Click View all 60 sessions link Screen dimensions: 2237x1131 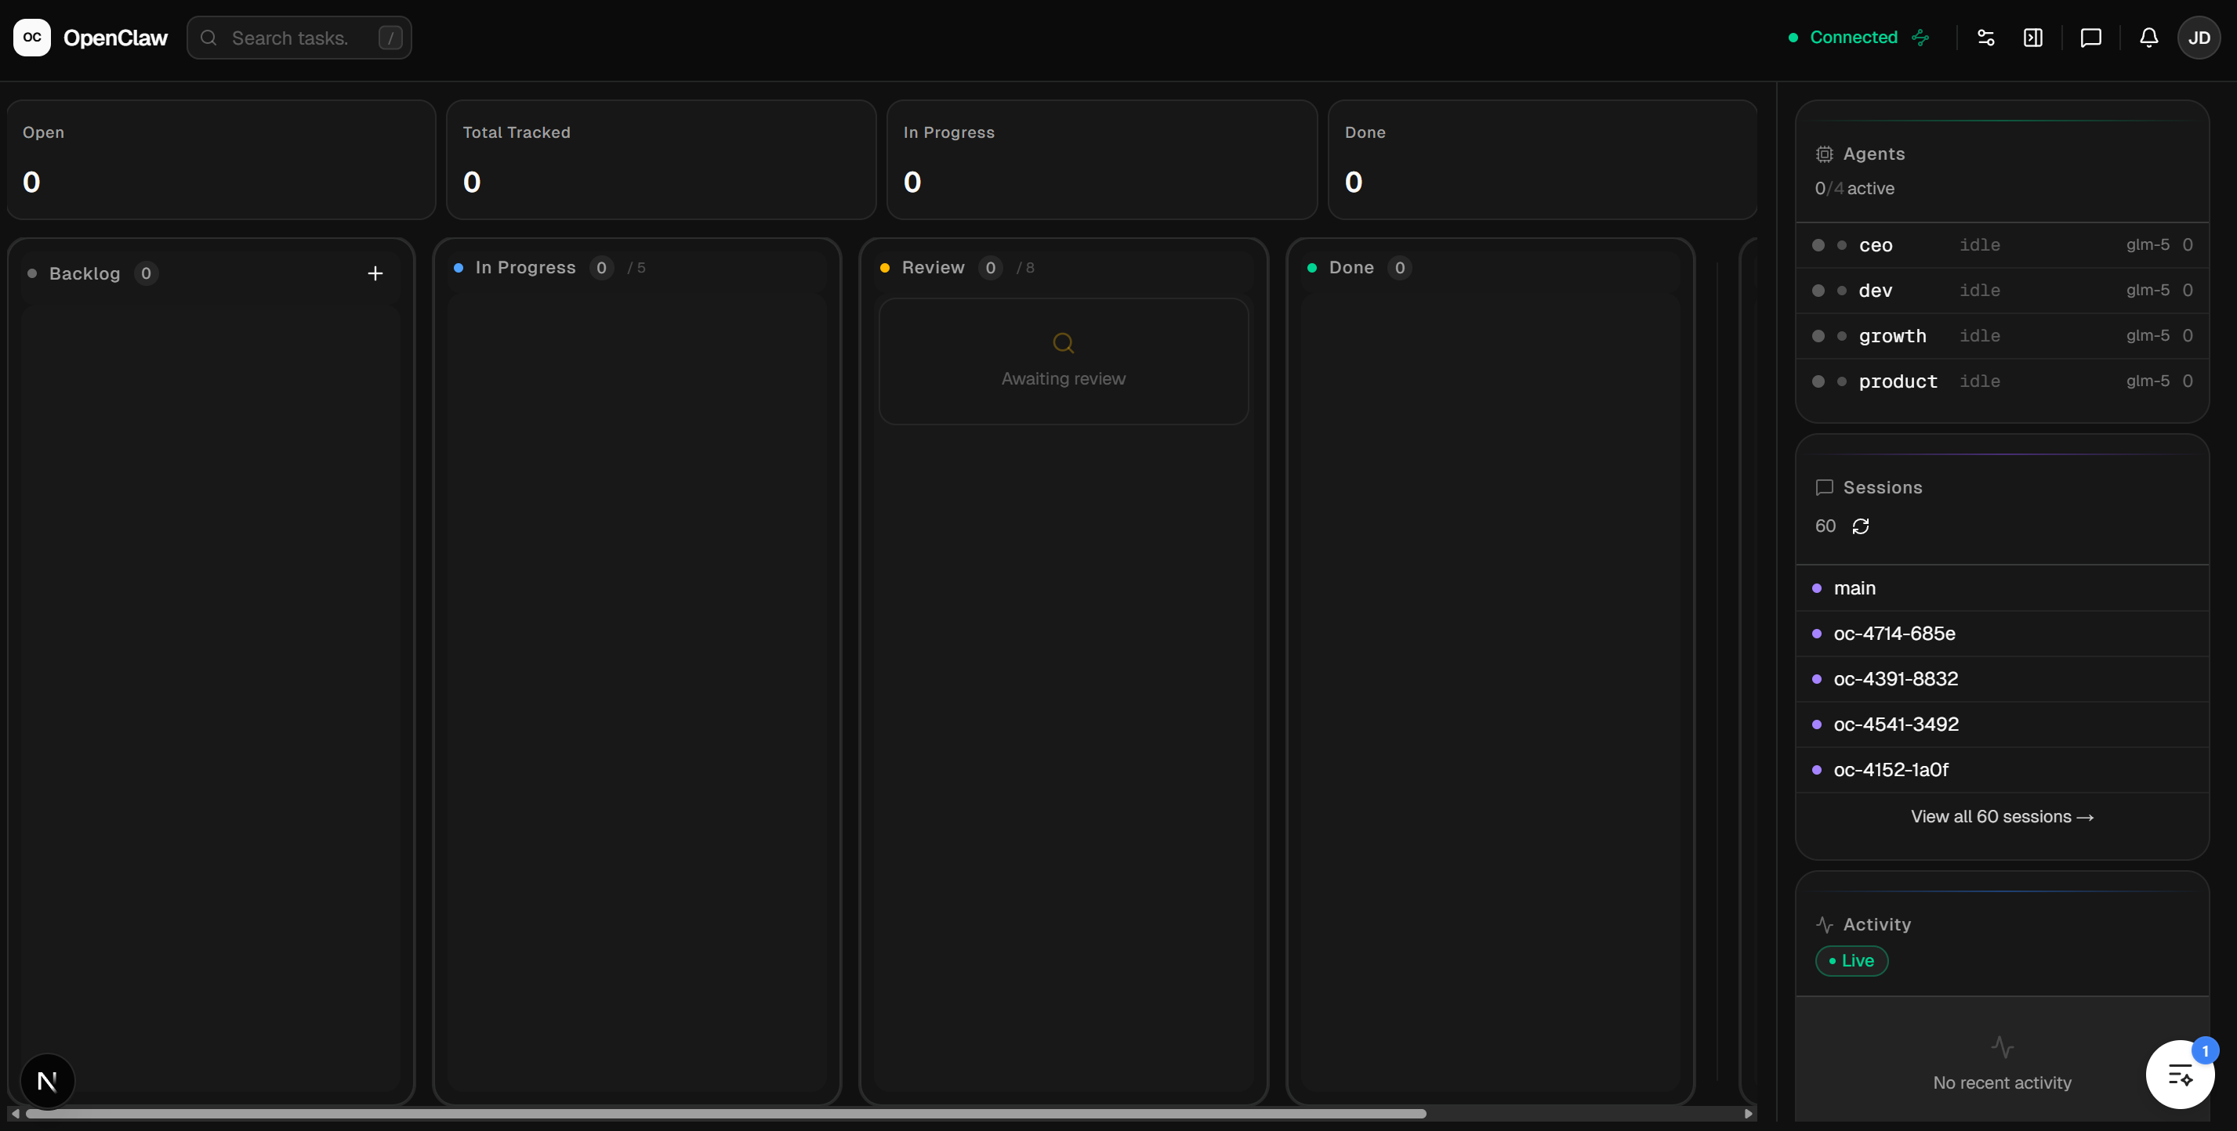pyautogui.click(x=2001, y=817)
